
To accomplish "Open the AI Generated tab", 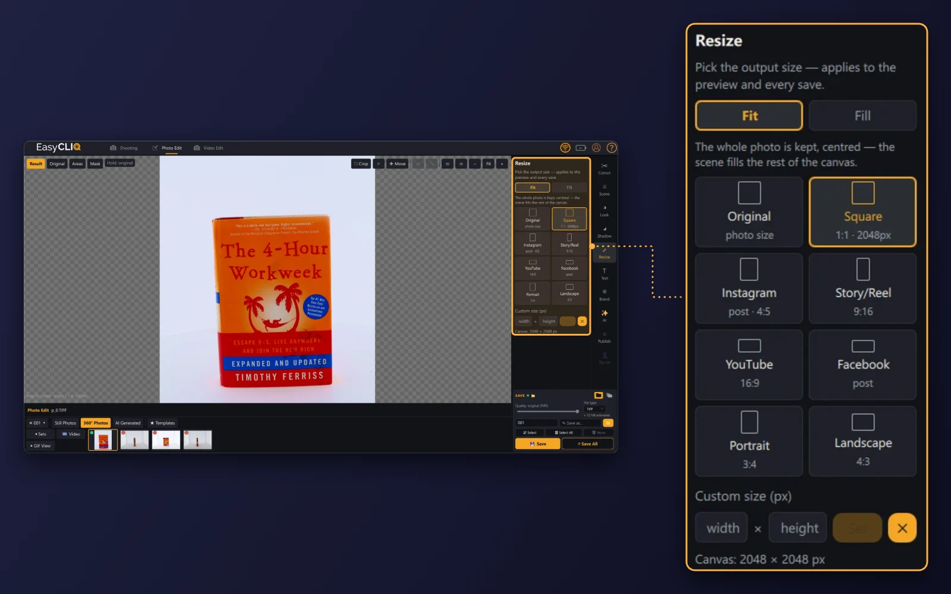I will pos(128,423).
